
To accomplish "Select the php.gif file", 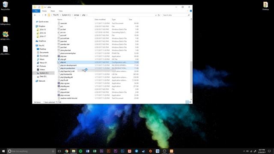I will tap(98, 59).
